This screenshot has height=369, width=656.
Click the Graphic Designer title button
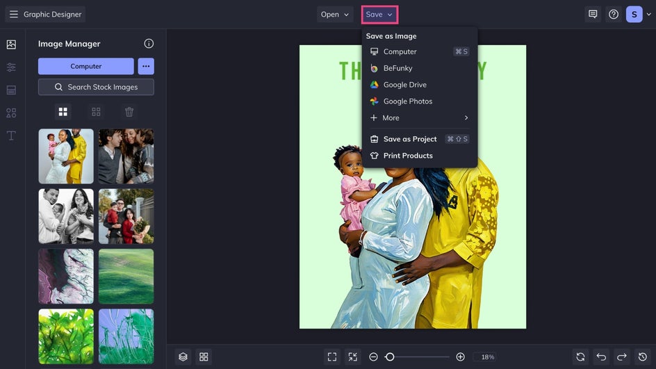(x=45, y=14)
